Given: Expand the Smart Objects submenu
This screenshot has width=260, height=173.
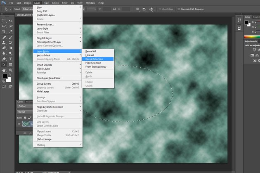Looking at the screenshot, I should click(80, 64).
